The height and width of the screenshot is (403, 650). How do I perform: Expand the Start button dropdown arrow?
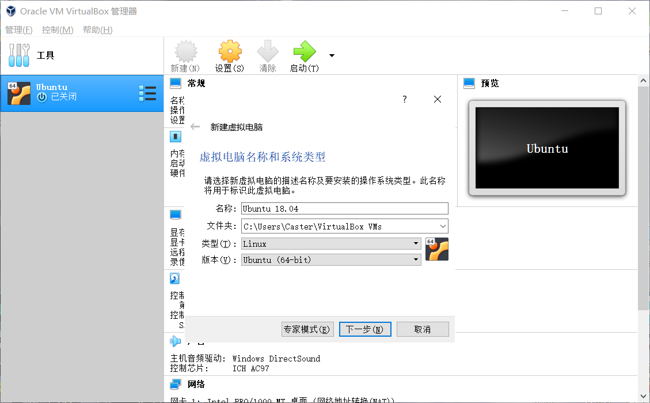click(x=332, y=55)
